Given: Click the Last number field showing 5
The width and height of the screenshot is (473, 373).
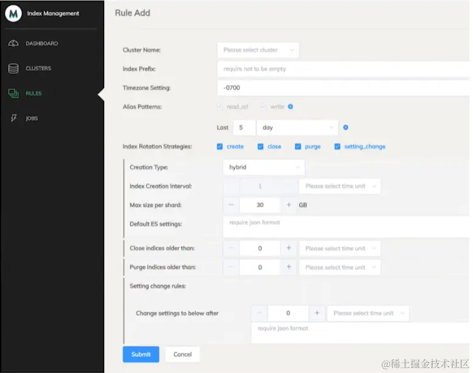Looking at the screenshot, I should [244, 127].
